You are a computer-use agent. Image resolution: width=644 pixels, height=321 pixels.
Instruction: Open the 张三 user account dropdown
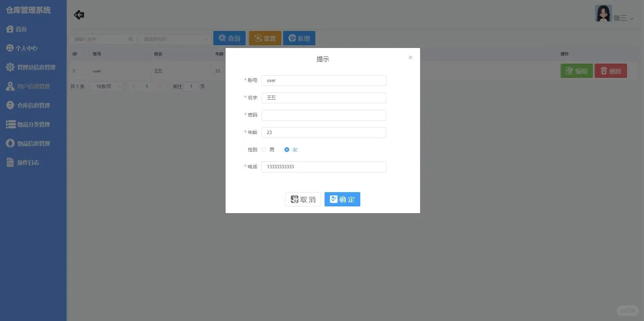624,18
